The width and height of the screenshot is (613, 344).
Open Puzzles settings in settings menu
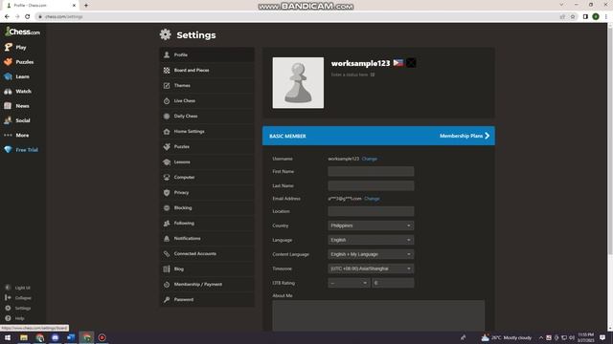(x=207, y=146)
